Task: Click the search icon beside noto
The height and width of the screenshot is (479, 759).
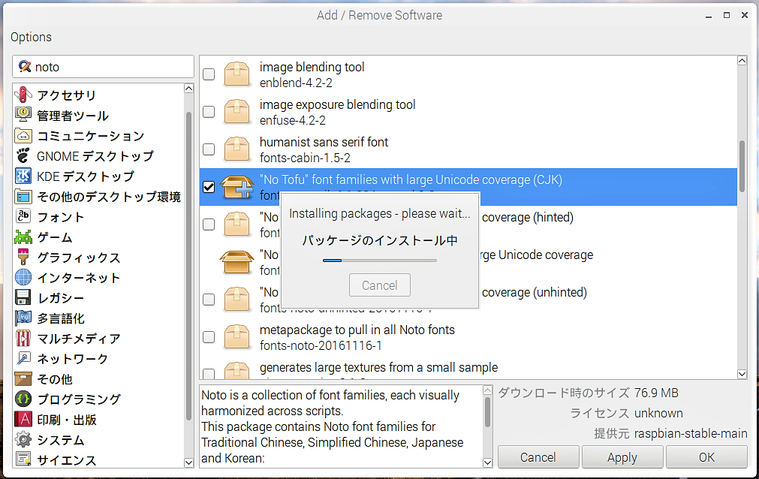Action: (x=25, y=66)
